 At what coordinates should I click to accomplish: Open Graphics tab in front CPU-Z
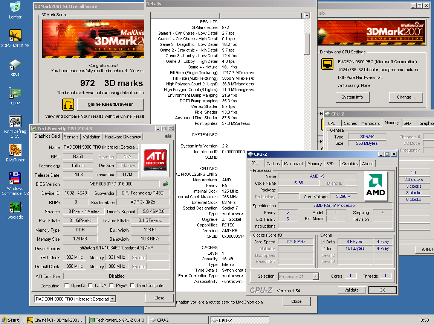click(350, 164)
